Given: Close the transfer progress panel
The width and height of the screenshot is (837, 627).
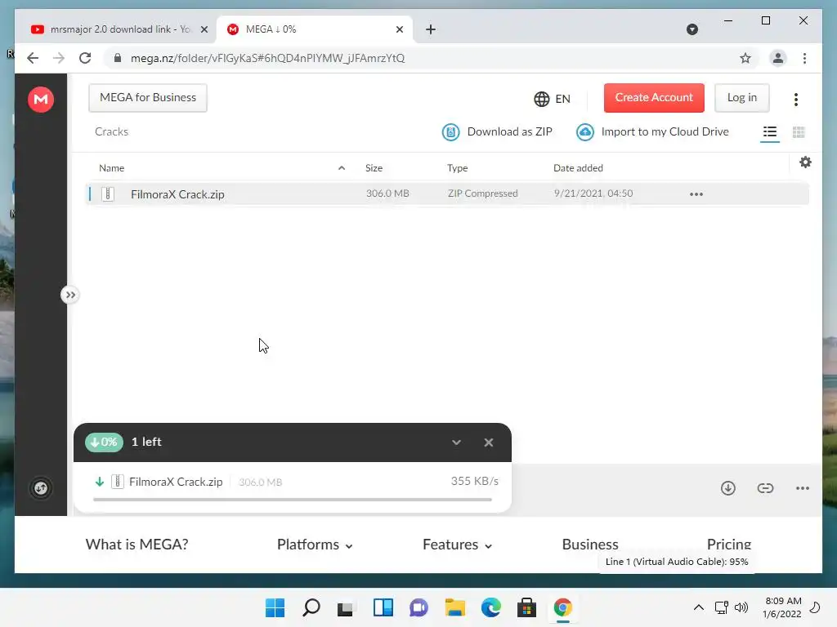Looking at the screenshot, I should [489, 442].
